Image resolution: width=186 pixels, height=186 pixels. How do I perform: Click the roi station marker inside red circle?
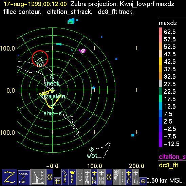[40, 58]
